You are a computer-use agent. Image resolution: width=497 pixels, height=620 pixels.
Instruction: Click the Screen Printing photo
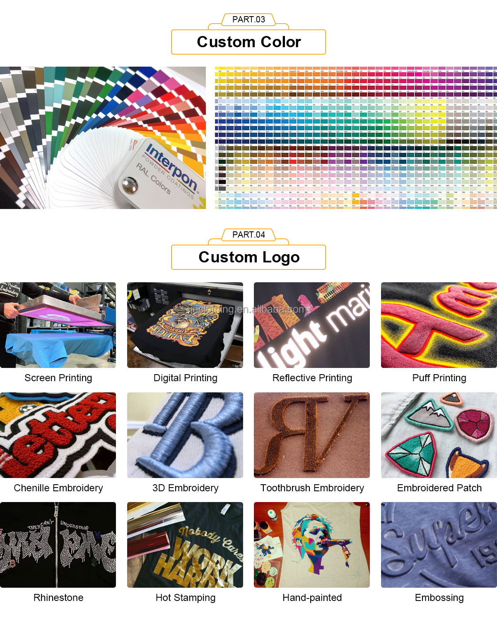pyautogui.click(x=58, y=325)
